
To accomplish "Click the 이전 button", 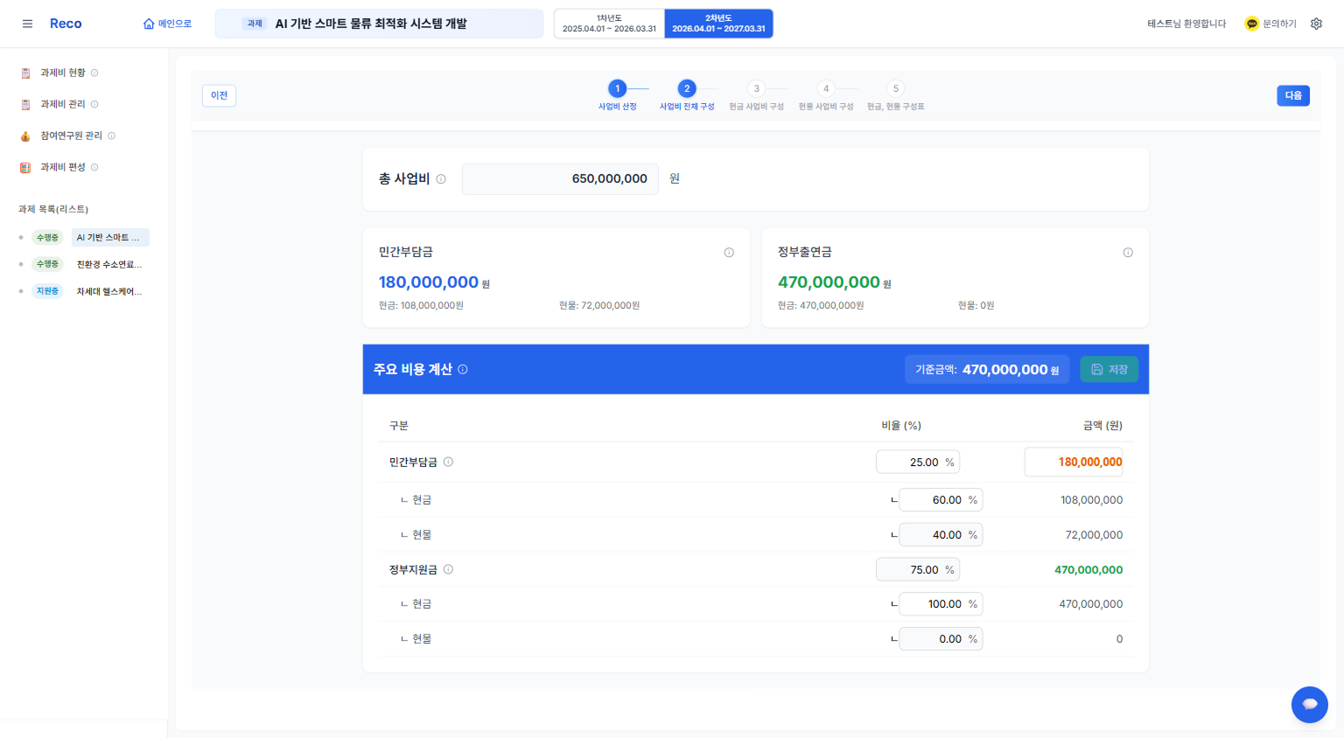I will [x=220, y=95].
